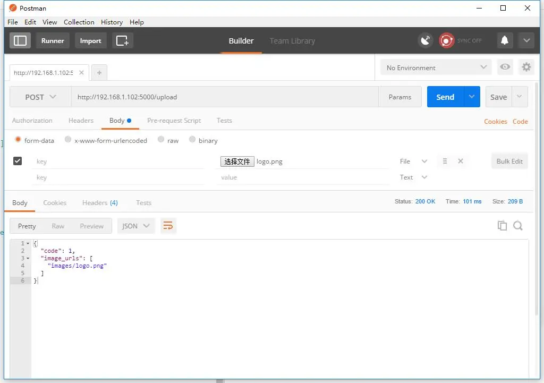Image resolution: width=544 pixels, height=383 pixels.
Task: Open the Help menu
Action: (x=137, y=22)
